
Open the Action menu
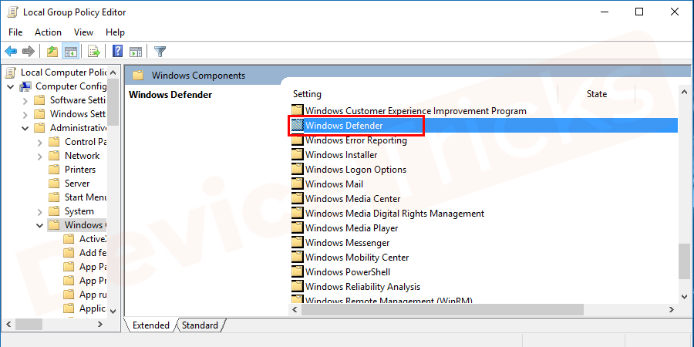[x=49, y=32]
